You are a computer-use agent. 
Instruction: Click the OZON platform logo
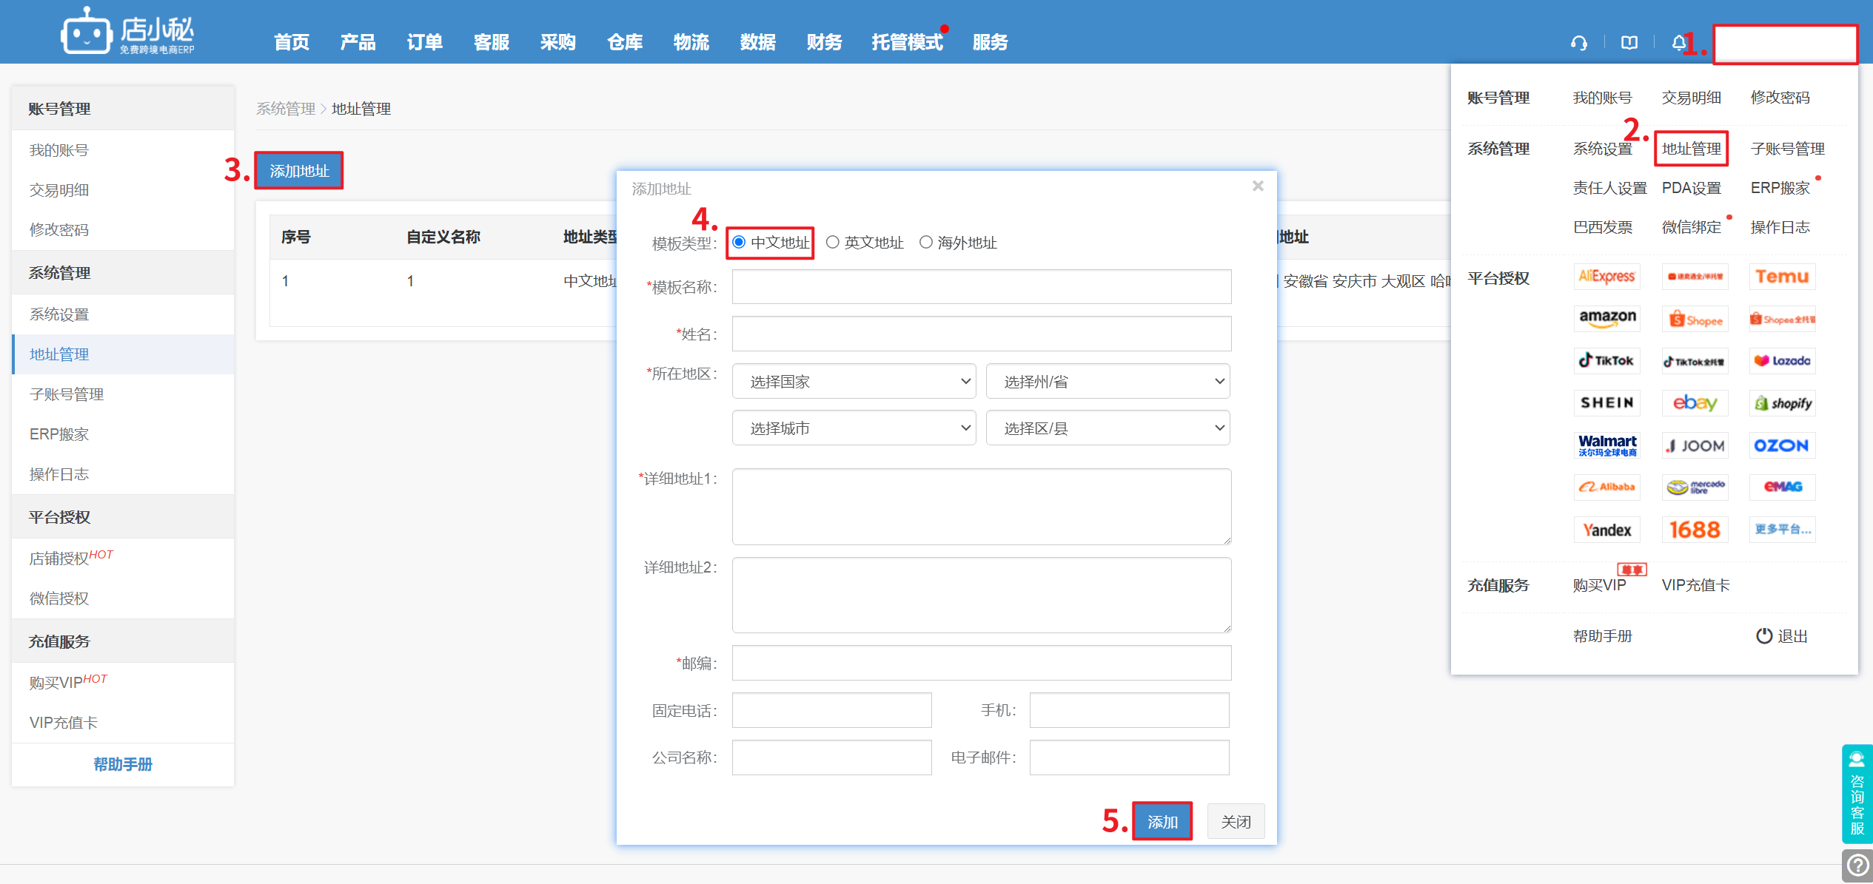coord(1782,445)
